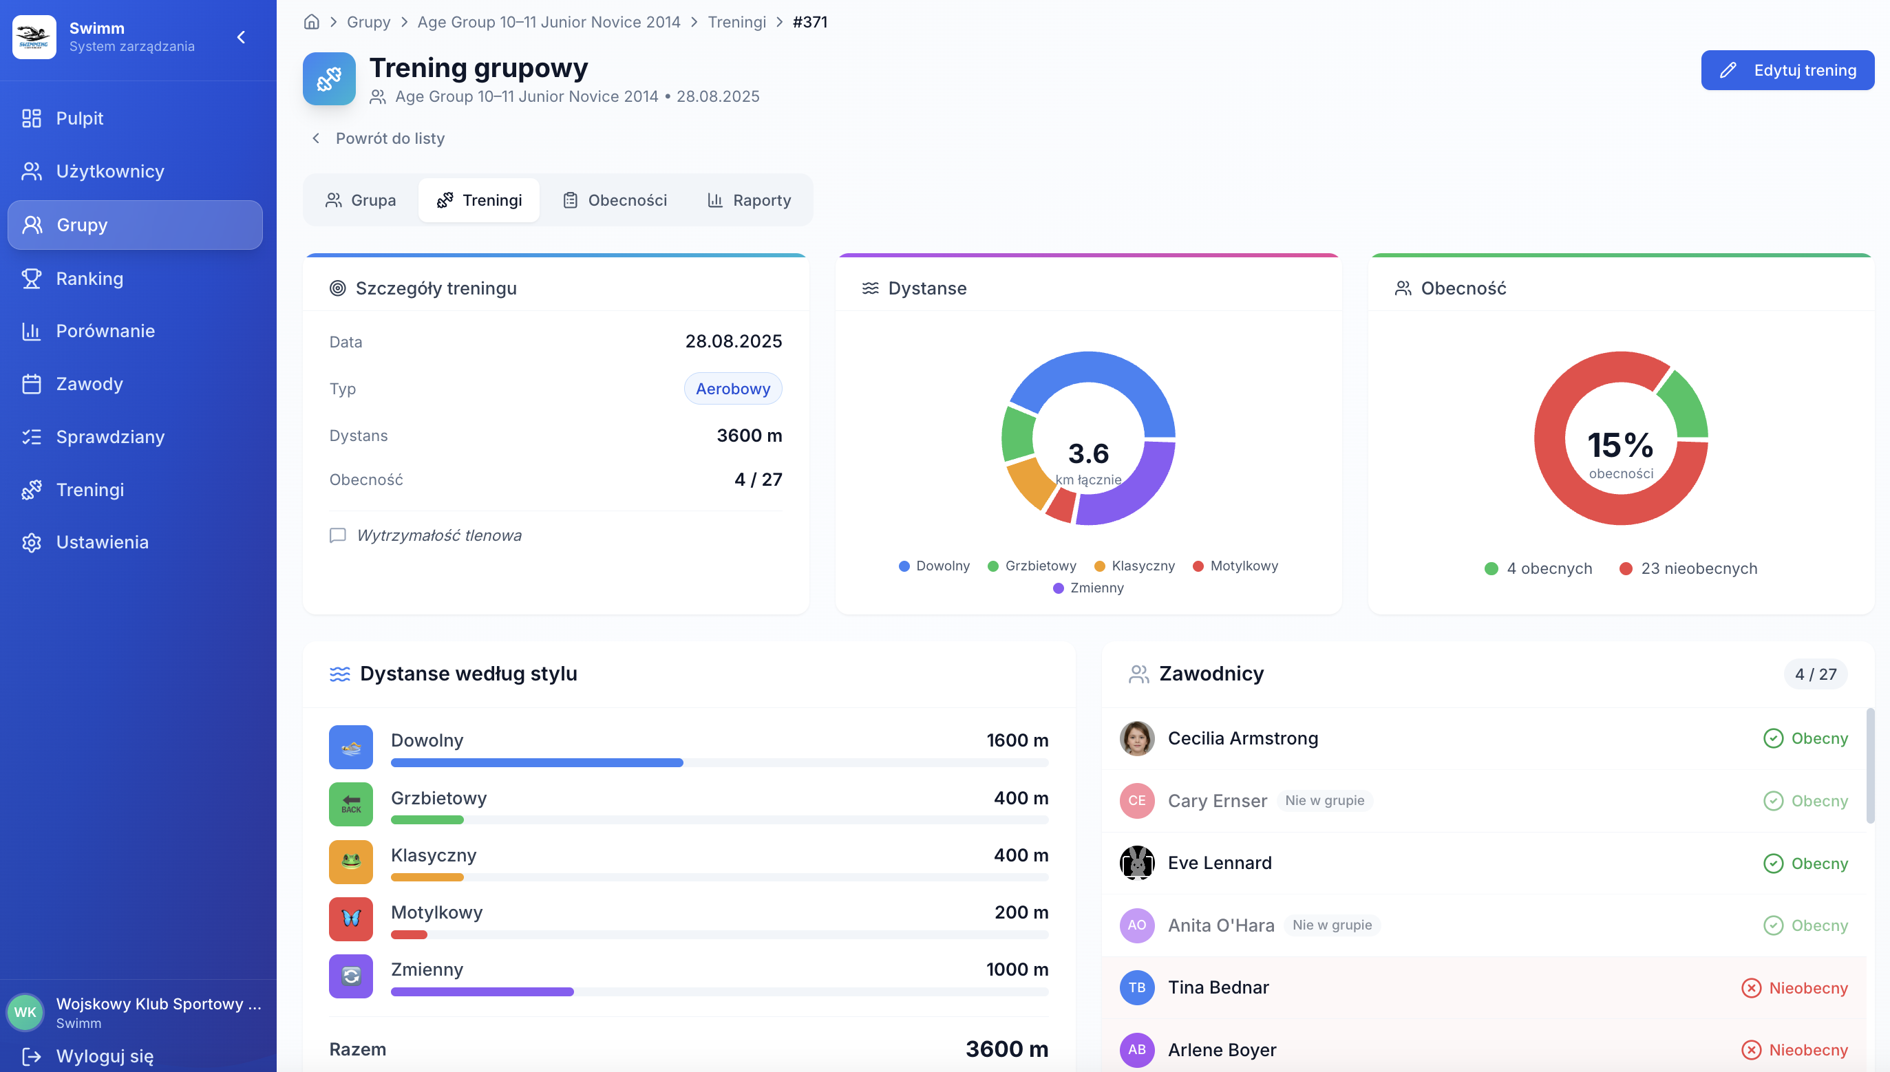The height and width of the screenshot is (1072, 1890).
Task: Toggle Tina Bednar's Nieobecny status
Action: click(1794, 988)
